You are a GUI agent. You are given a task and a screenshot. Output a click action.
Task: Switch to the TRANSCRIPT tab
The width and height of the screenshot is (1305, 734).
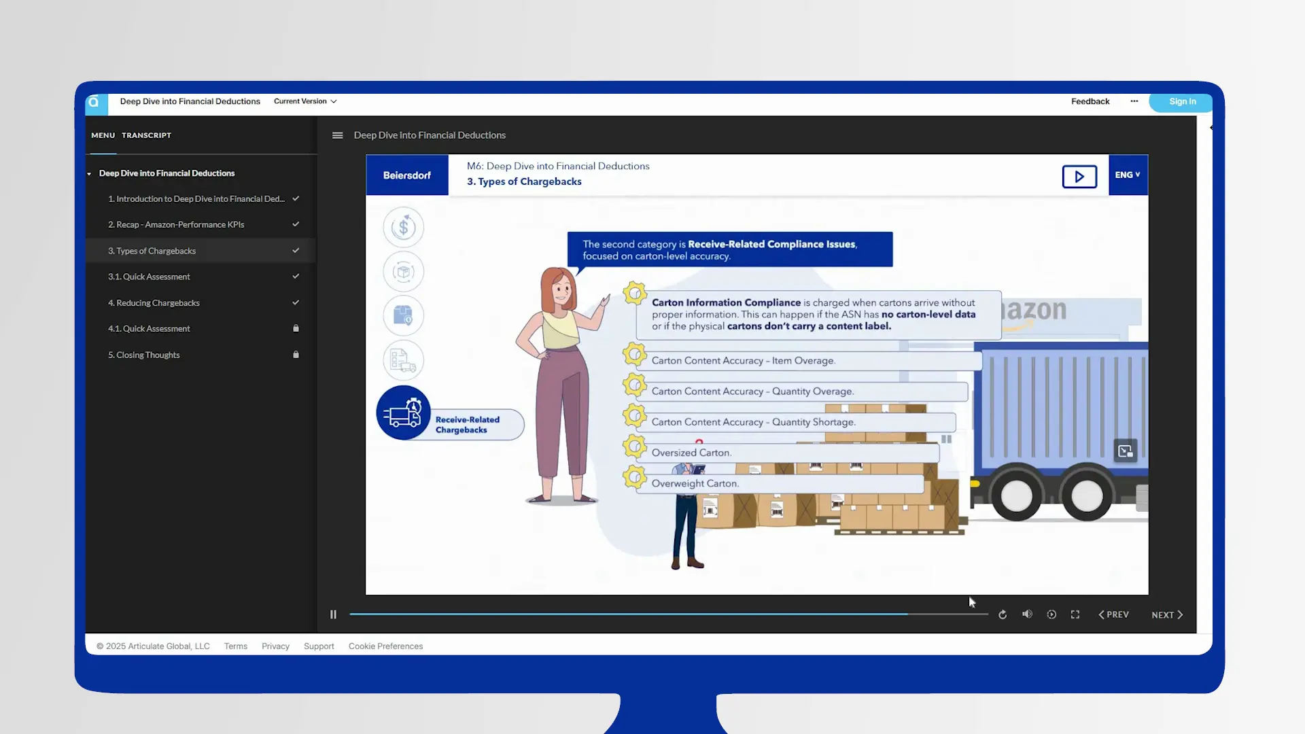[x=147, y=135]
